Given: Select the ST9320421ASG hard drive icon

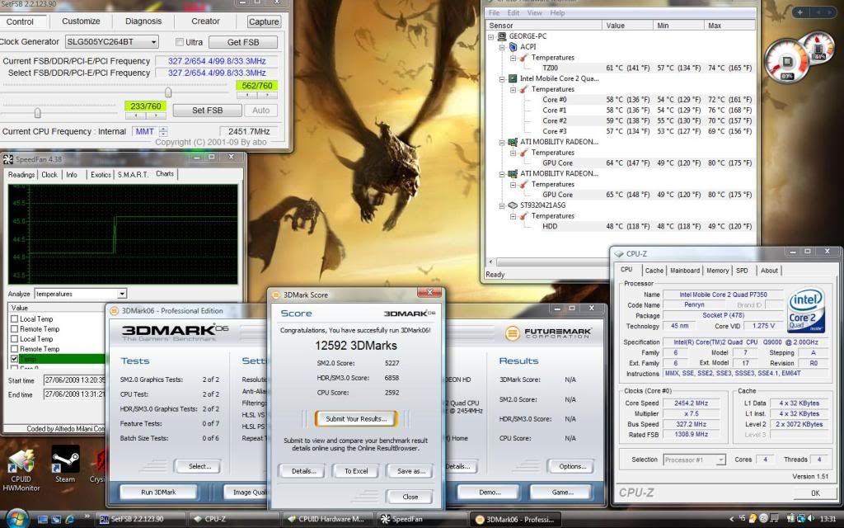Looking at the screenshot, I should (x=513, y=205).
